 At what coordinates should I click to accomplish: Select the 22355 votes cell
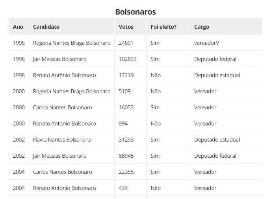click(x=126, y=172)
